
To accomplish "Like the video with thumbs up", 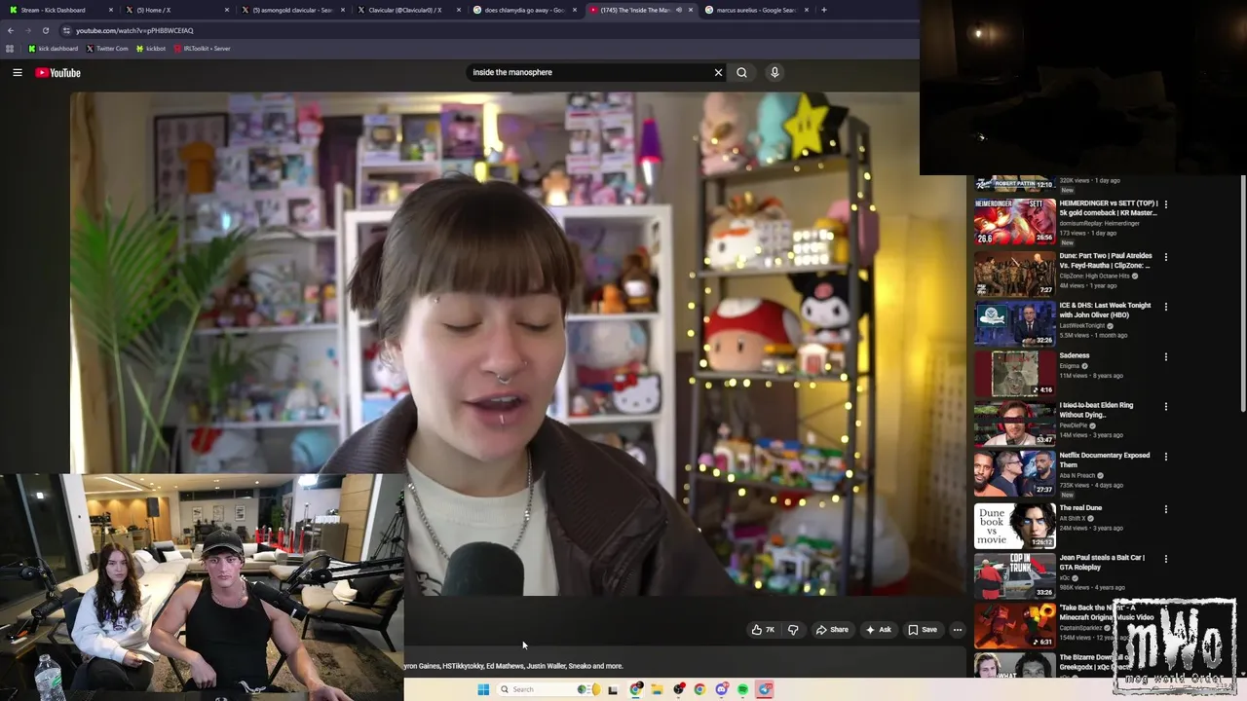I will click(763, 630).
